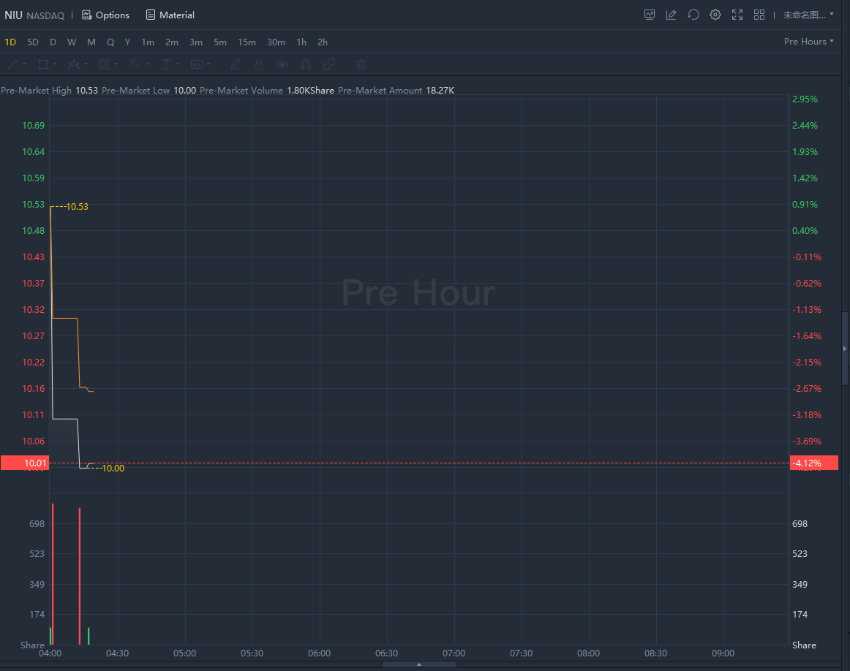
Task: Open the Material document view
Action: pyautogui.click(x=170, y=15)
